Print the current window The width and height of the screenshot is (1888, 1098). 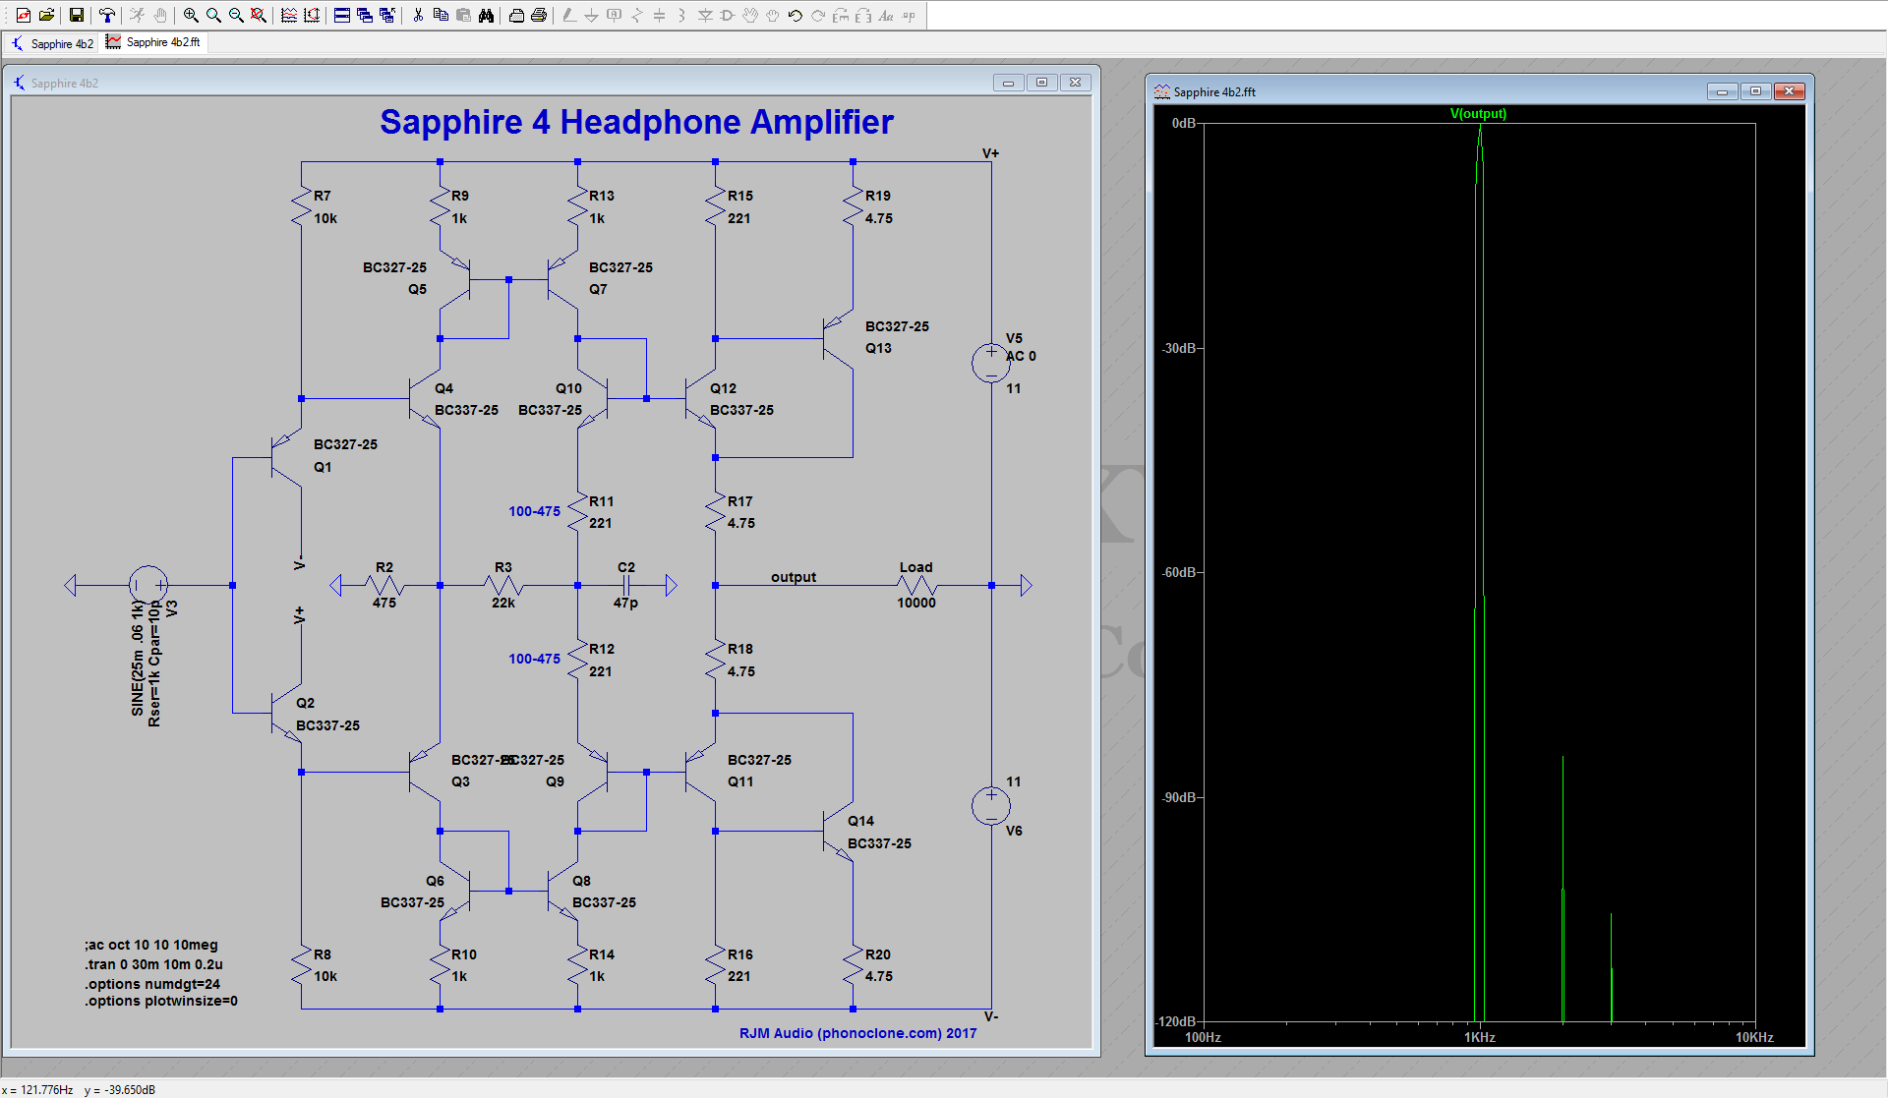539,15
